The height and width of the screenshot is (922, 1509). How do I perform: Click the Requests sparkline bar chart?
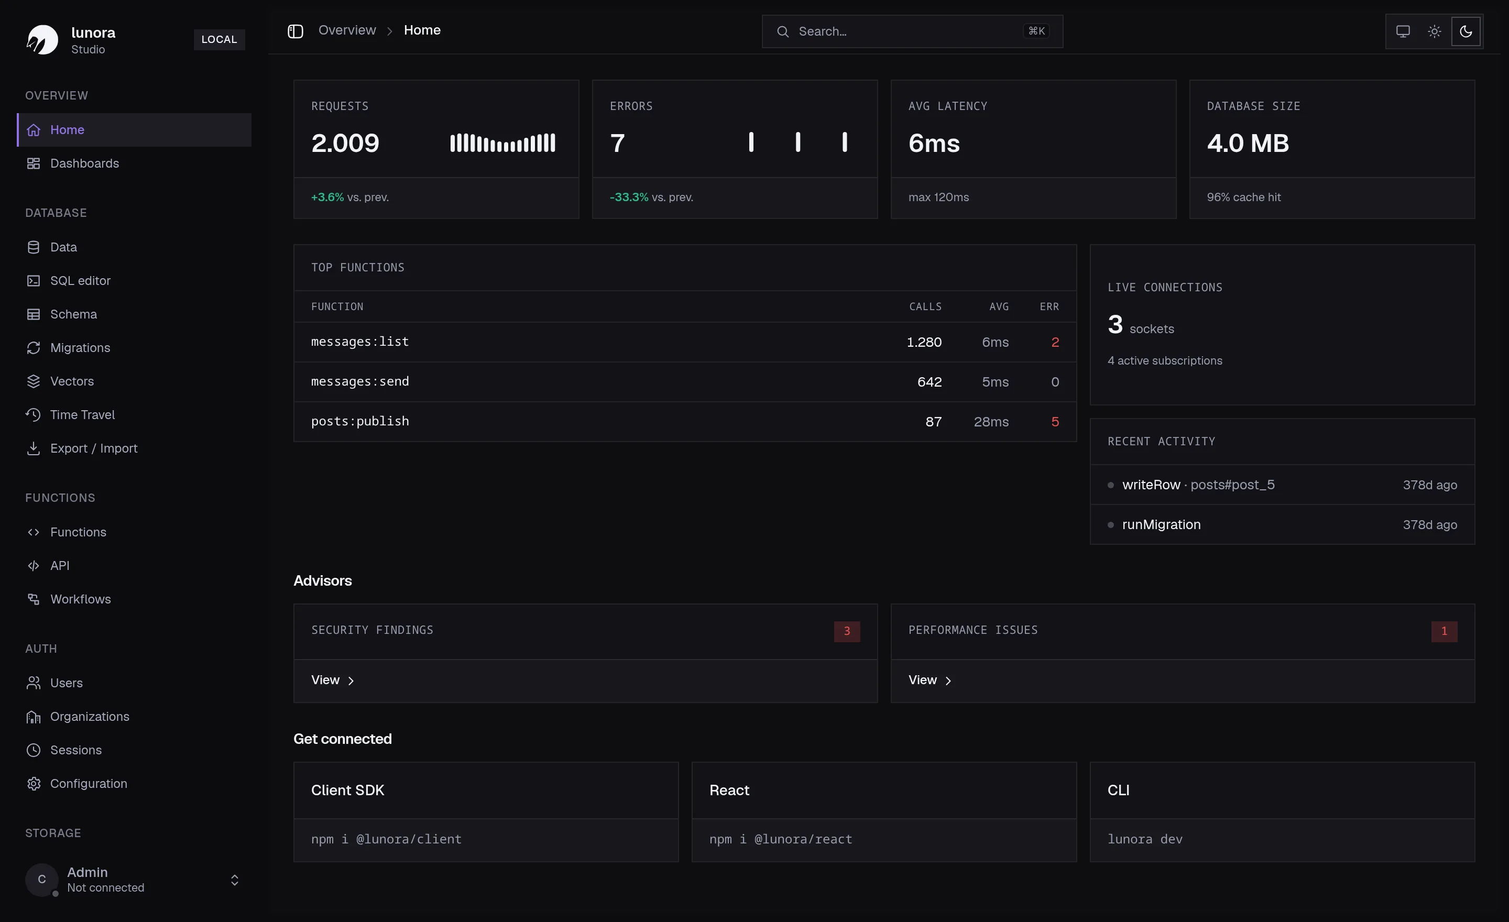pos(503,142)
